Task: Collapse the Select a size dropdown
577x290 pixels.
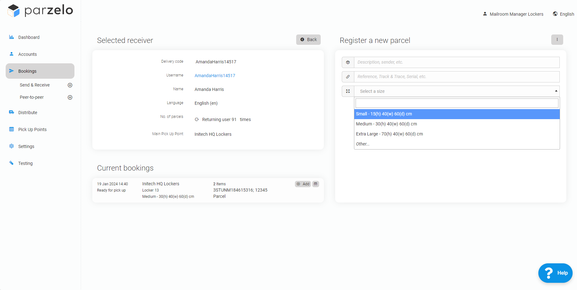Action: click(x=457, y=91)
